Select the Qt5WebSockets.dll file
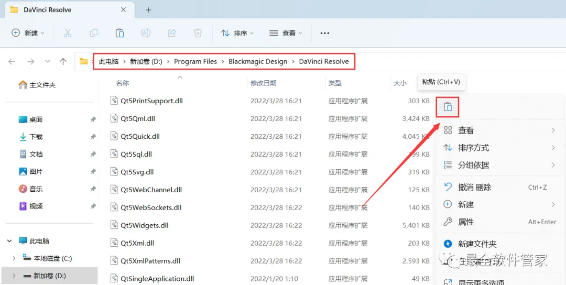The image size is (566, 285). coord(151,207)
